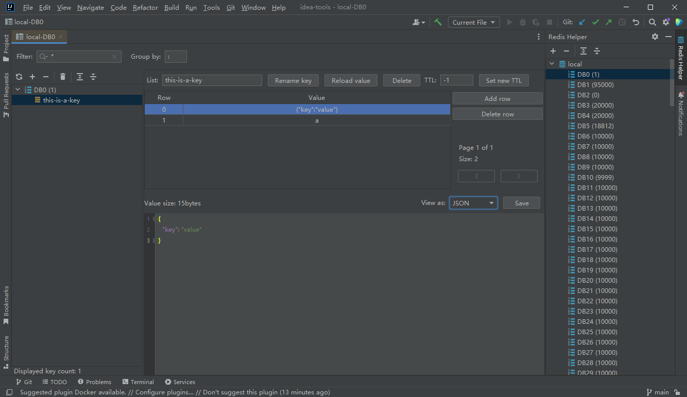The height and width of the screenshot is (397, 687).
Task: Refresh the key list in local-DB0
Action: tap(19, 77)
